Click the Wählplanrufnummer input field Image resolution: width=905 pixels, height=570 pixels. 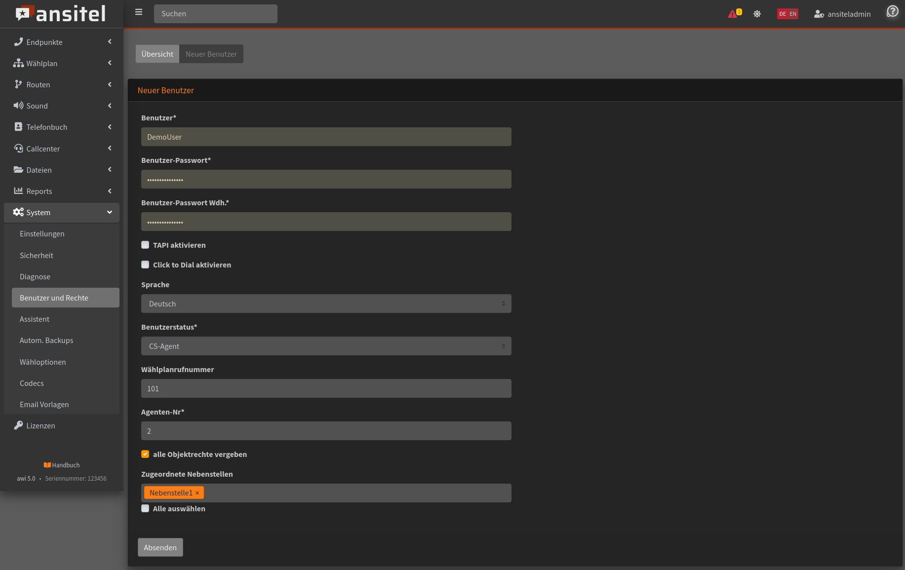click(x=326, y=388)
